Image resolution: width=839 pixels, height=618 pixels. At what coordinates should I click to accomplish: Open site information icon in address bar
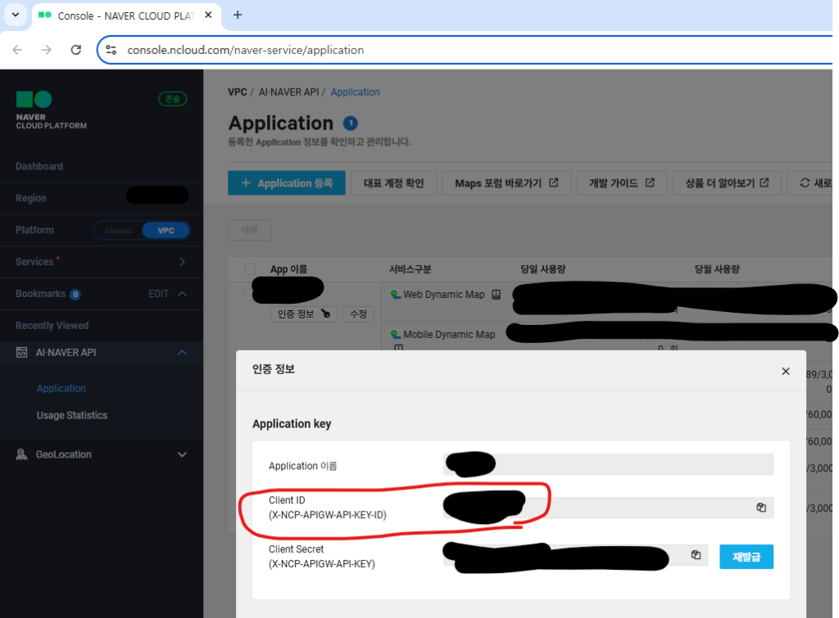[x=111, y=50]
